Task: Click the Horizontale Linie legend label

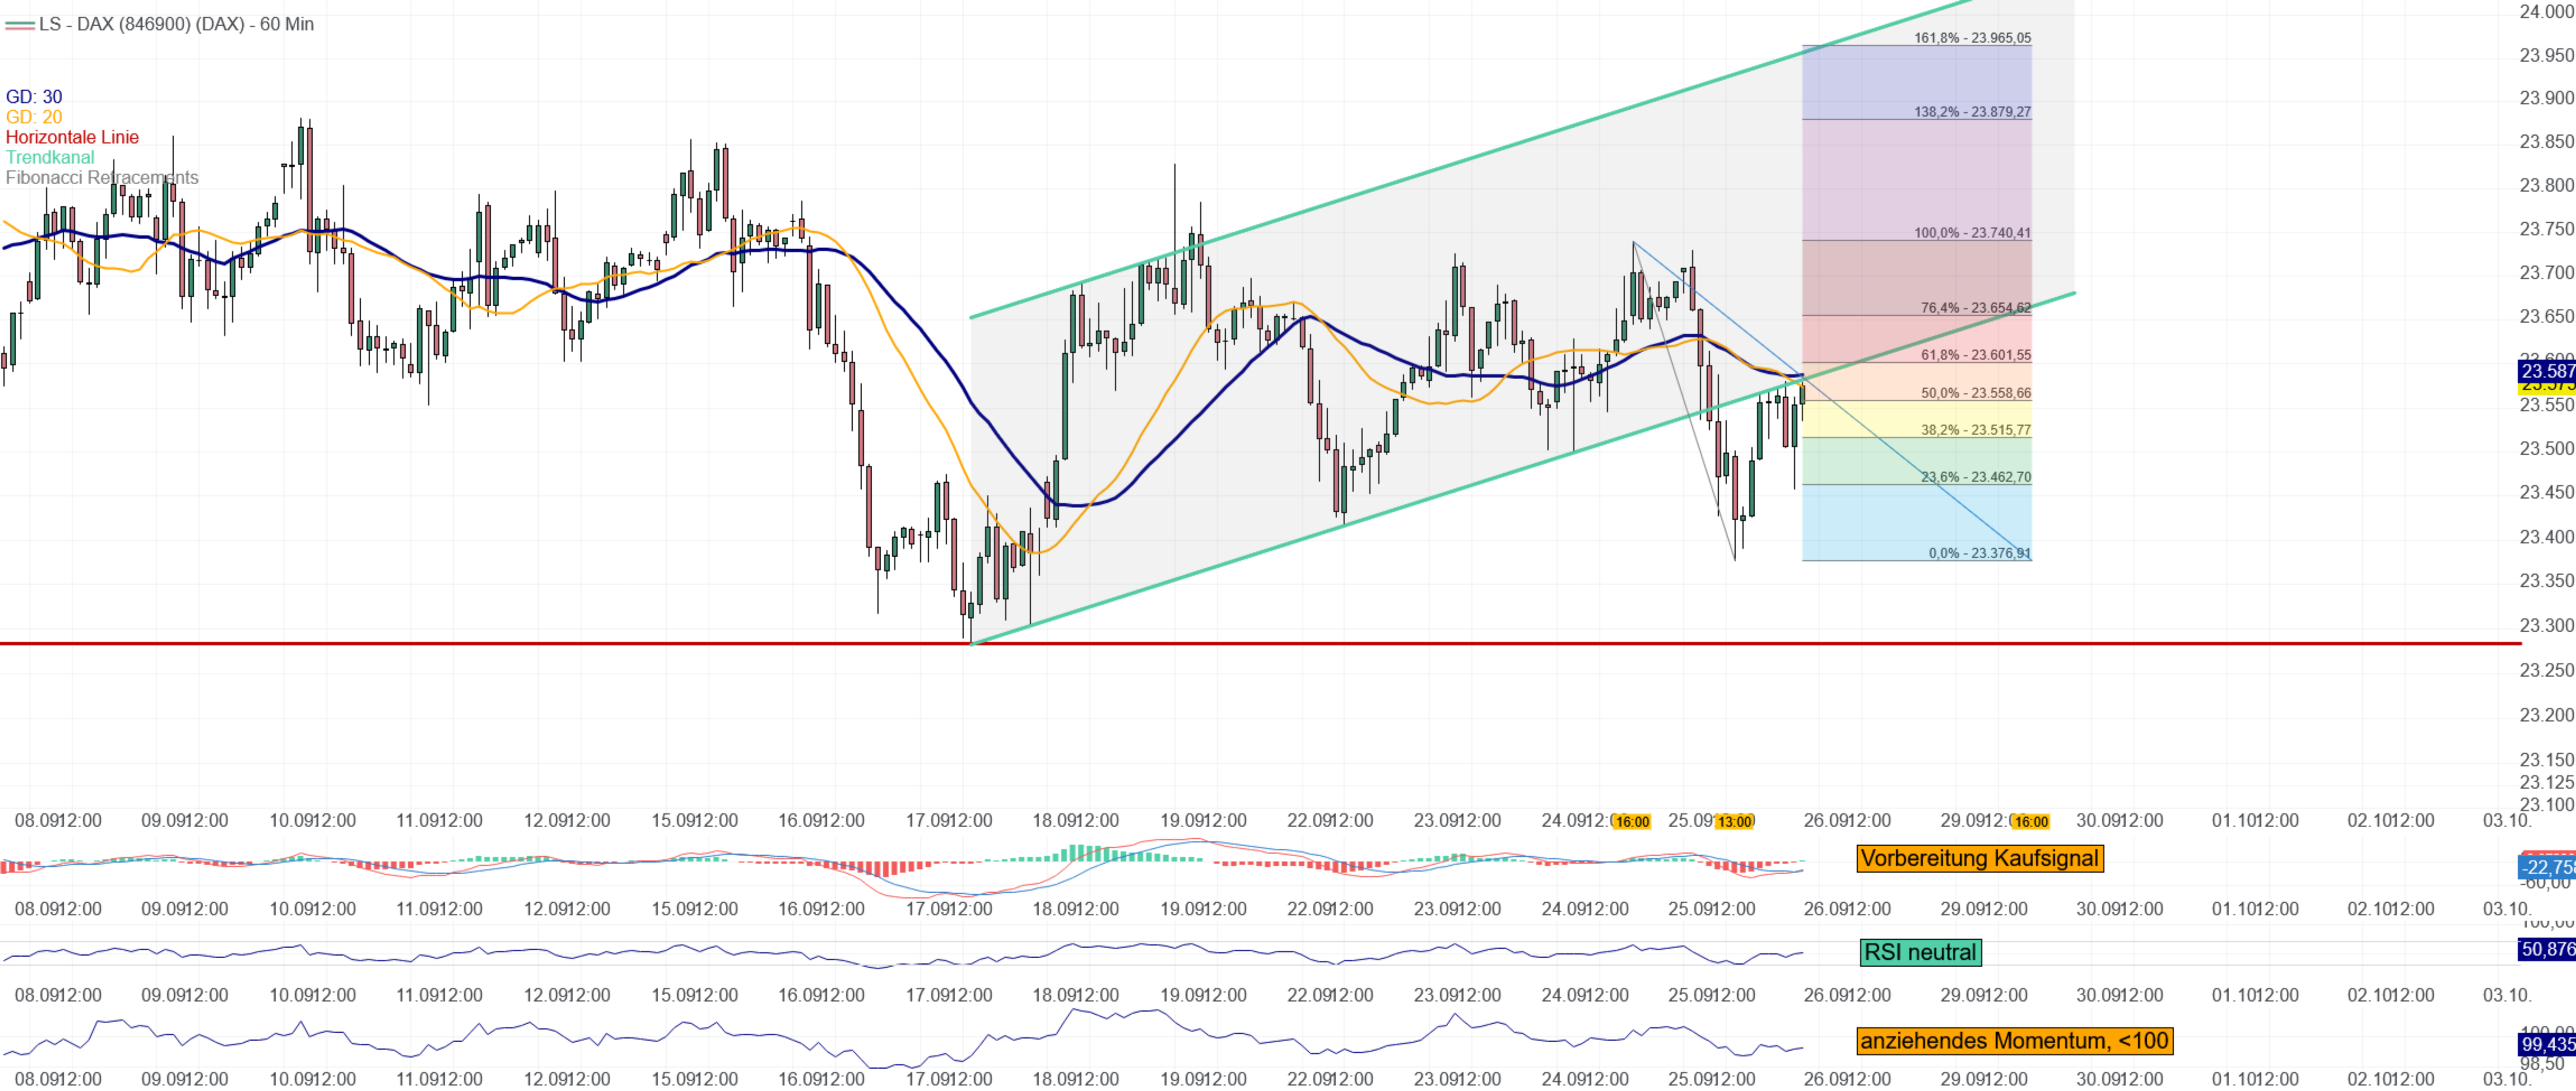Action: pyautogui.click(x=72, y=137)
